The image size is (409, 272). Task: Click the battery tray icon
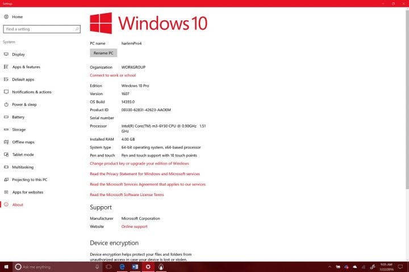(x=338, y=267)
